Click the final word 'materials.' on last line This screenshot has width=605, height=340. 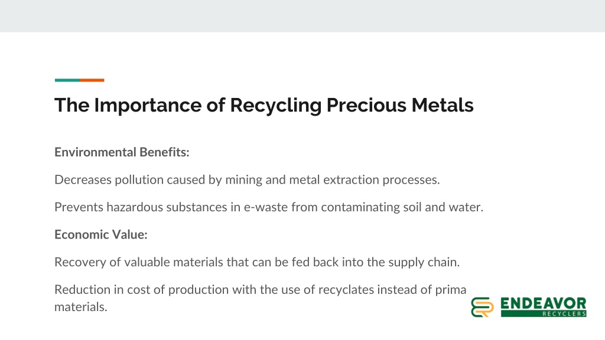(80, 307)
